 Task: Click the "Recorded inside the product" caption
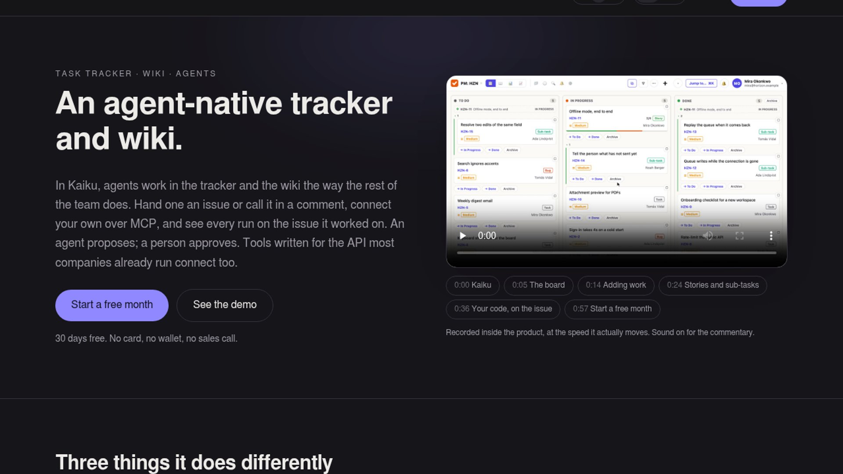click(600, 333)
